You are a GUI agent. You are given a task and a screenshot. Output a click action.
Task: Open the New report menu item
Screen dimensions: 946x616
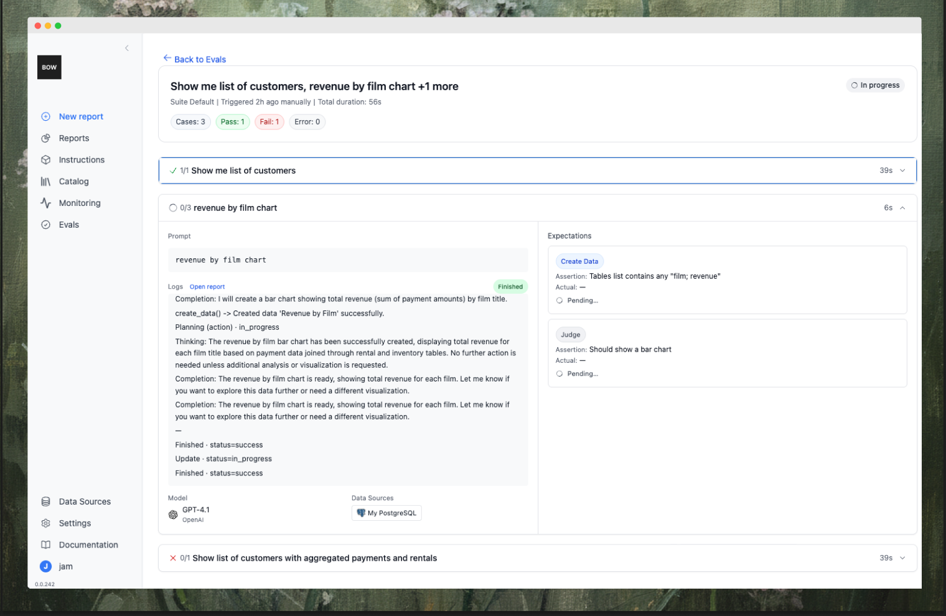tap(81, 116)
